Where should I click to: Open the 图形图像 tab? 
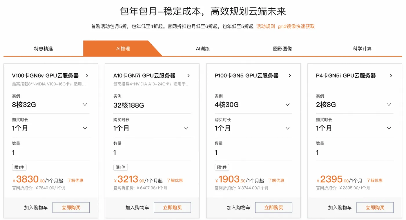[x=282, y=48]
